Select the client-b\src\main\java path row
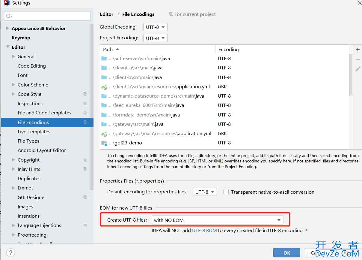This screenshot has height=260, width=362. click(x=225, y=77)
